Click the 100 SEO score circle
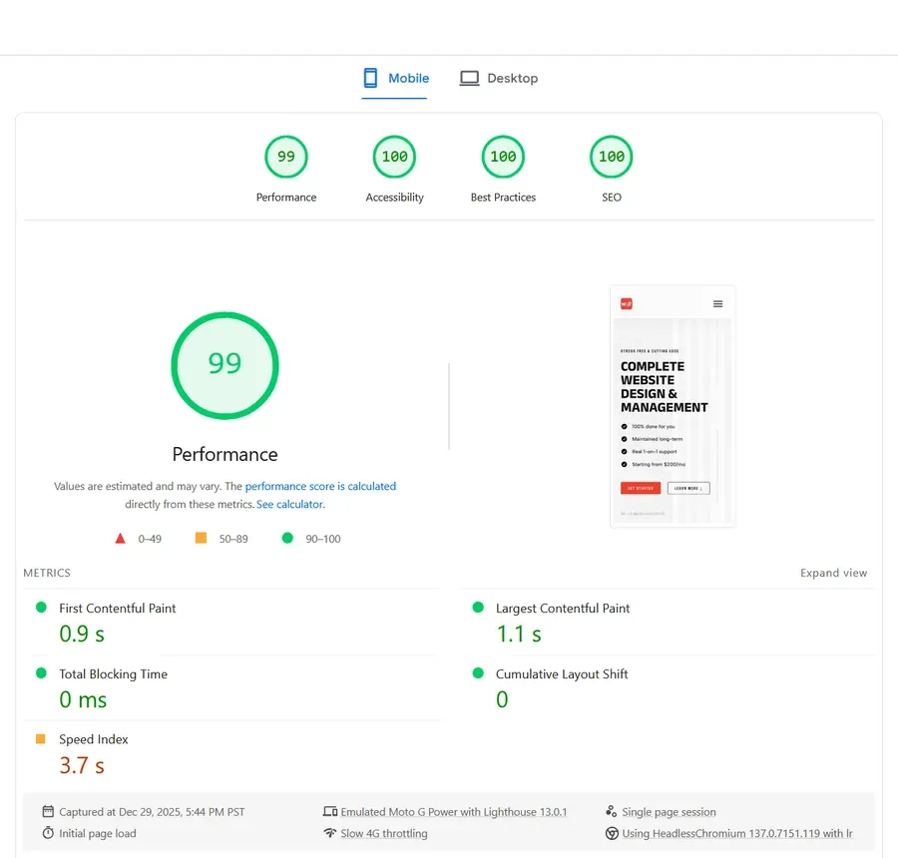This screenshot has height=858, width=898. tap(611, 157)
